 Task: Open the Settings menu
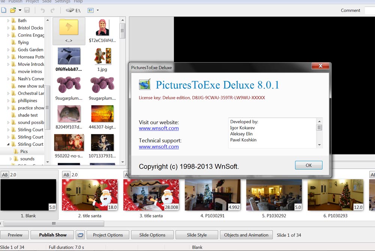[63, 1]
